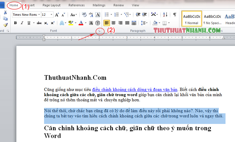The width and height of the screenshot is (235, 142).
Task: Clear formatting with the eraser icon
Action: pos(84,15)
